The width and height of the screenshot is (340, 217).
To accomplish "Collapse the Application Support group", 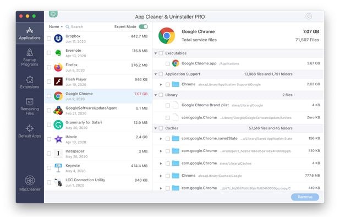I will click(156, 74).
